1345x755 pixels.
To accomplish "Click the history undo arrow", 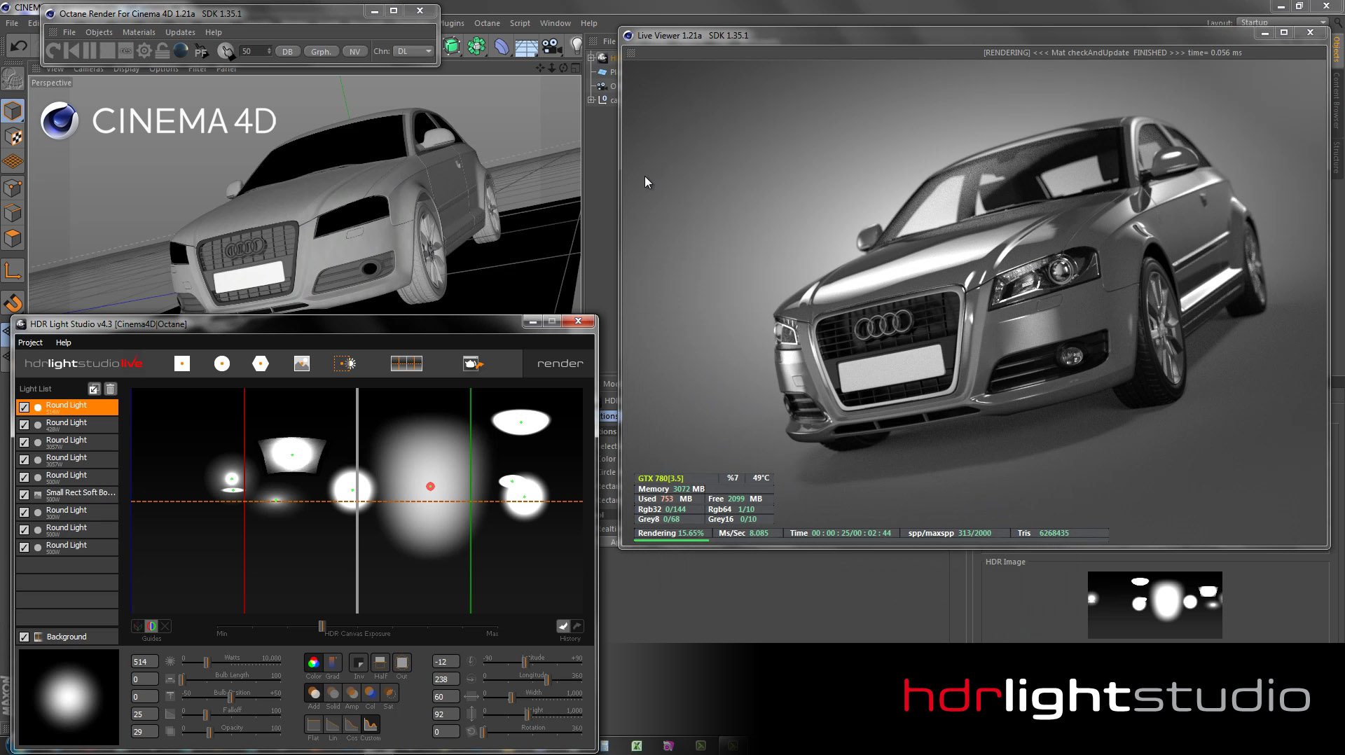I will (563, 626).
